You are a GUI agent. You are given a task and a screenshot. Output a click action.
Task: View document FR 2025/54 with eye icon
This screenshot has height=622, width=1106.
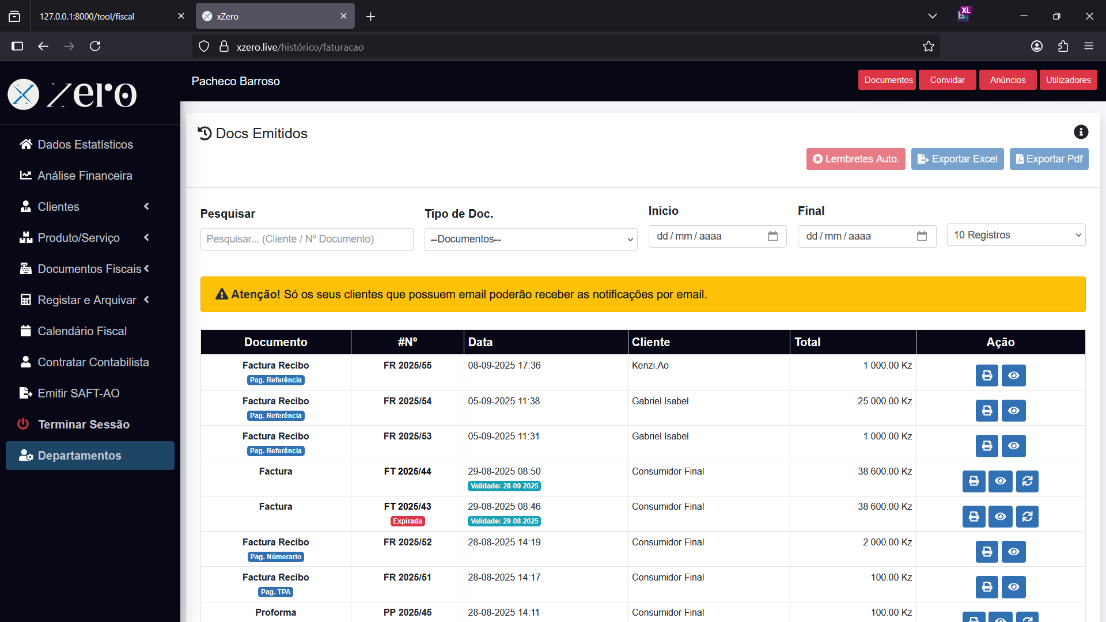point(1013,411)
